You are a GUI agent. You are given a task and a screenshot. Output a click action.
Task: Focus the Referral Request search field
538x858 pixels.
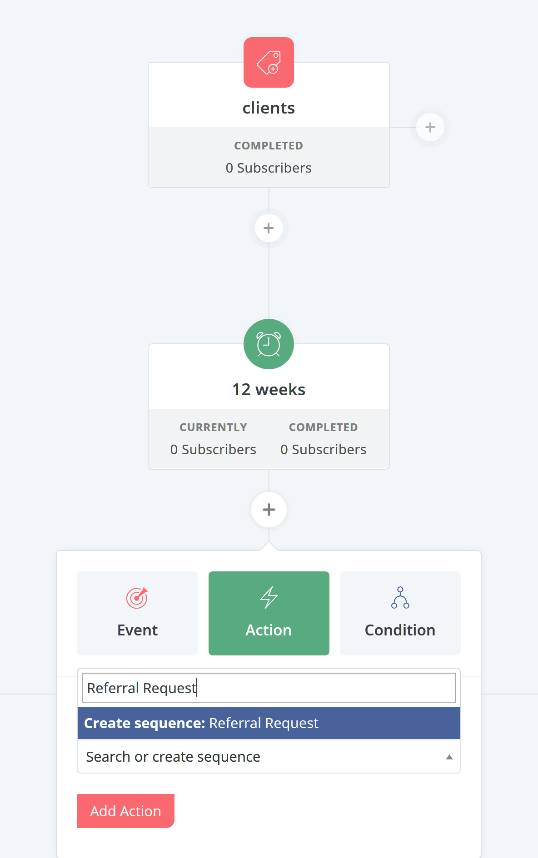click(269, 688)
